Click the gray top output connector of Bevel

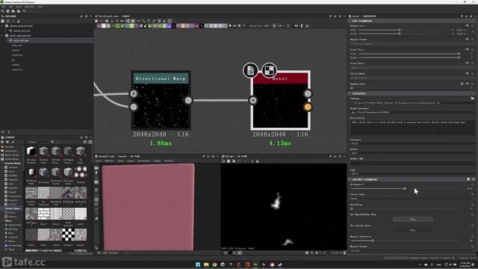click(x=308, y=93)
